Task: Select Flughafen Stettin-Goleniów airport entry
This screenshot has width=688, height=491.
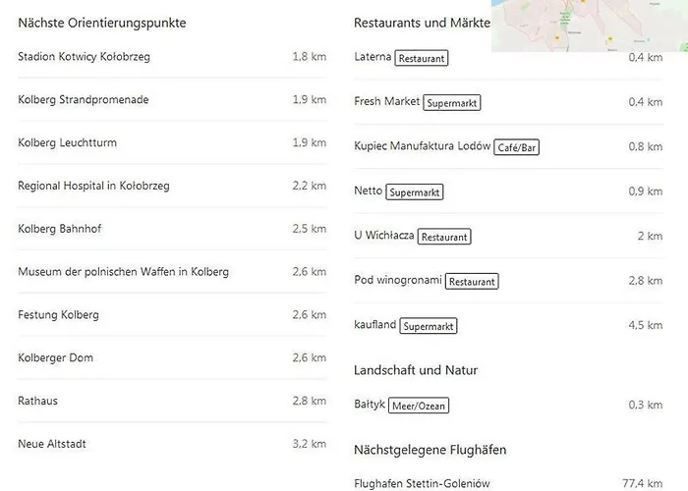Action: click(422, 483)
